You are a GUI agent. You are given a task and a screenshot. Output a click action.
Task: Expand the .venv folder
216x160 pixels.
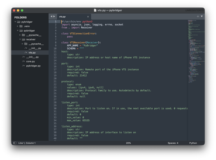17,26
